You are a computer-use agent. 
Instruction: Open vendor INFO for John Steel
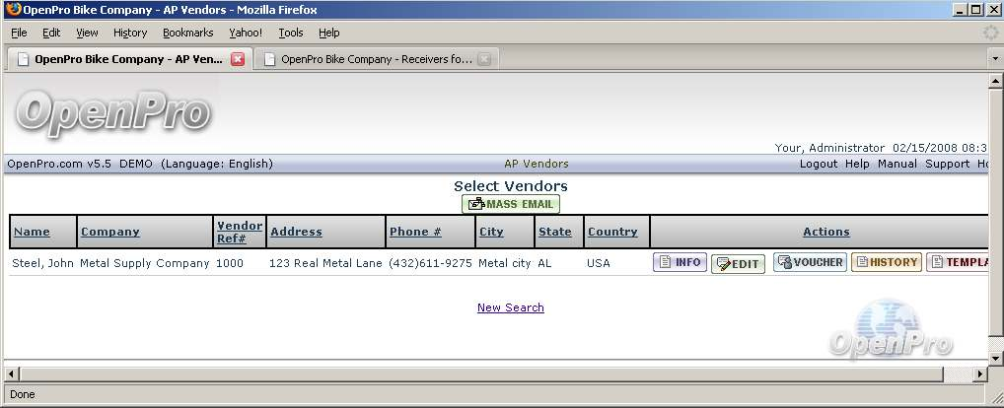[680, 262]
